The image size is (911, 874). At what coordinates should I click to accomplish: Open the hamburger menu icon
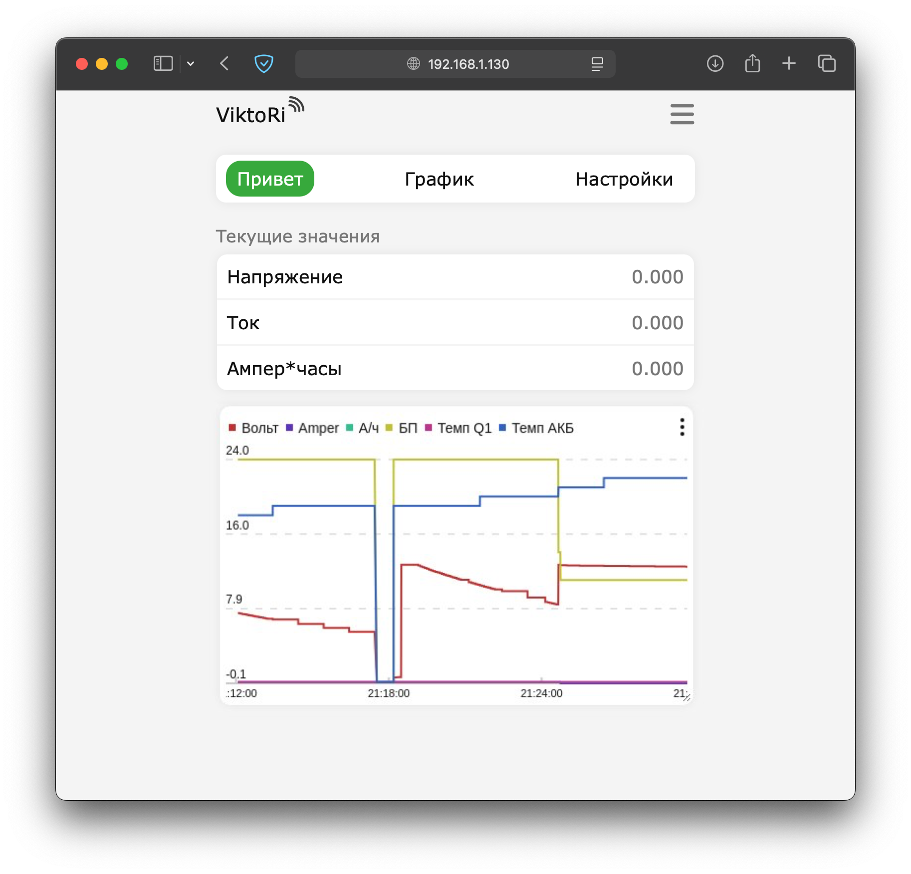point(682,114)
